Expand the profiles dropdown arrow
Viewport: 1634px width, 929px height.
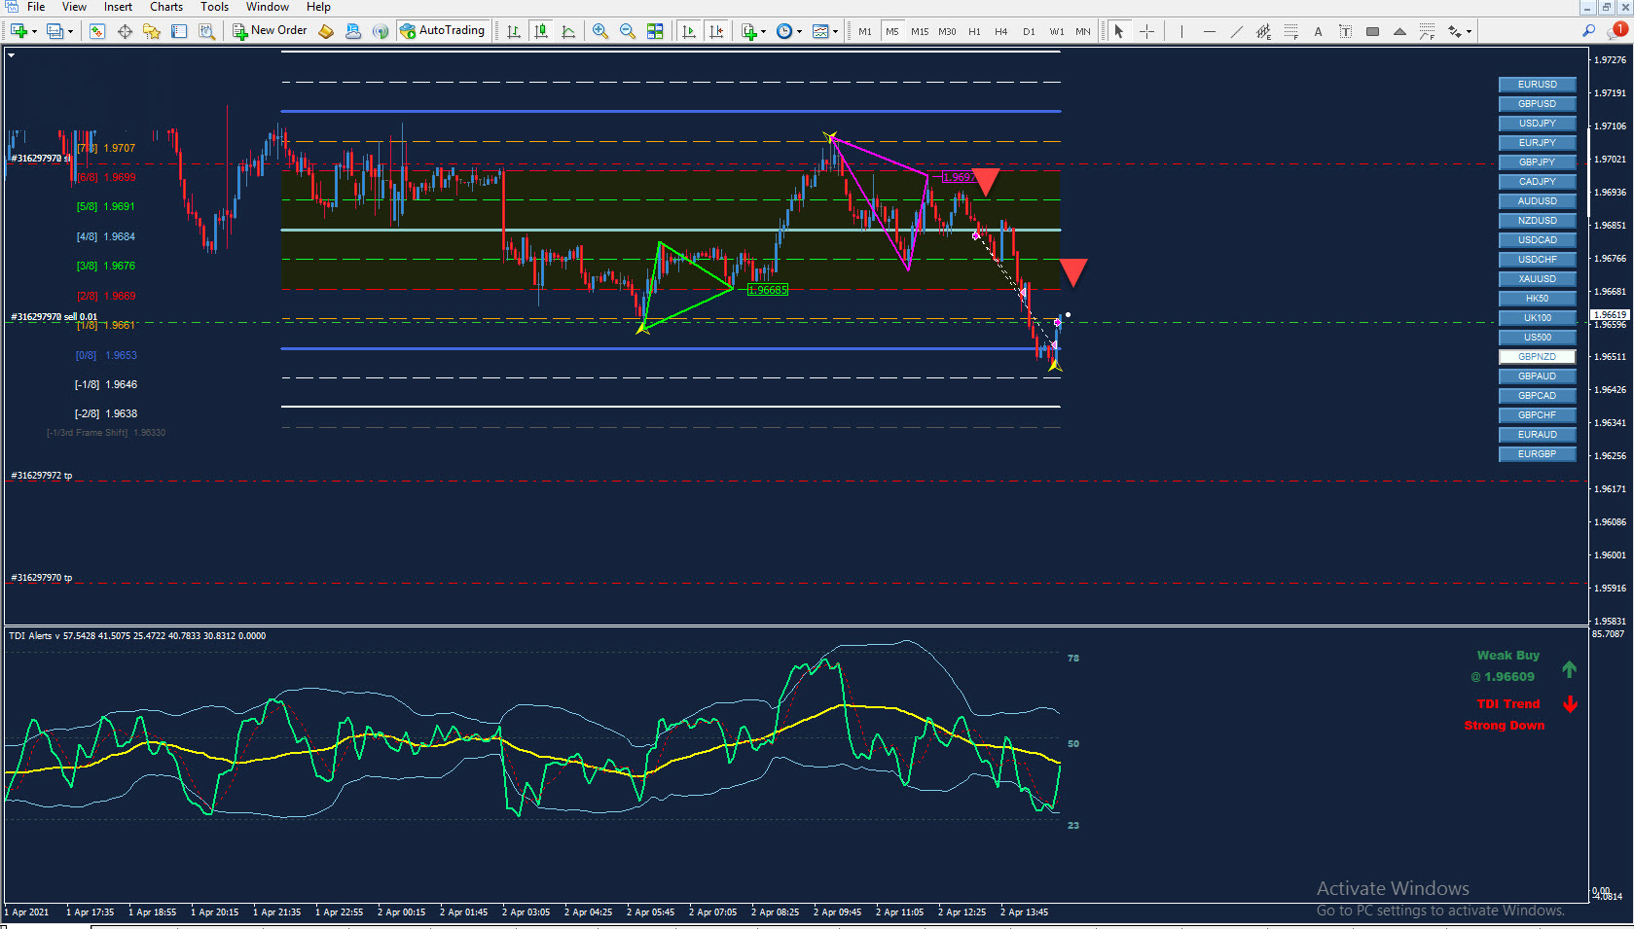(70, 31)
